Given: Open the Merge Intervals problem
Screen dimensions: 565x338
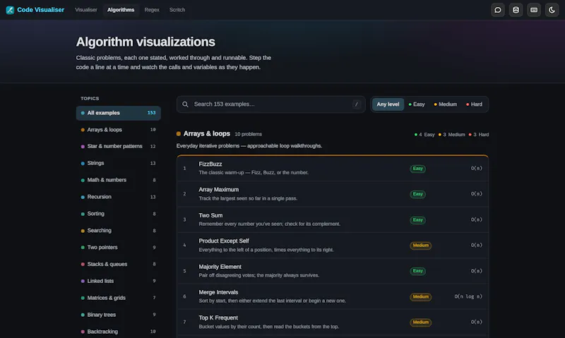Looking at the screenshot, I should pyautogui.click(x=333, y=296).
